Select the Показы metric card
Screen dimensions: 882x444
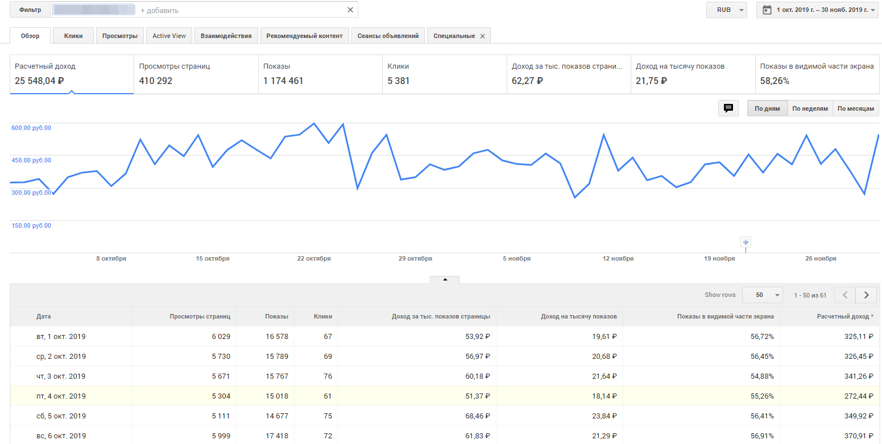pyautogui.click(x=320, y=74)
